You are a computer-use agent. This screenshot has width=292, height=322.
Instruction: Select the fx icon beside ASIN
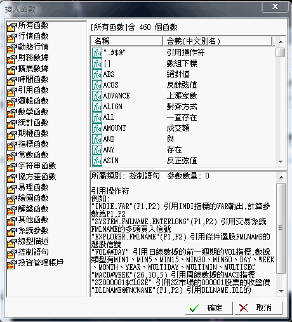97,161
